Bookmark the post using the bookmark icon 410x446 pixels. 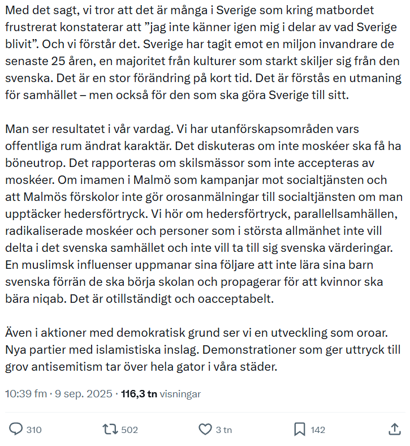click(300, 430)
